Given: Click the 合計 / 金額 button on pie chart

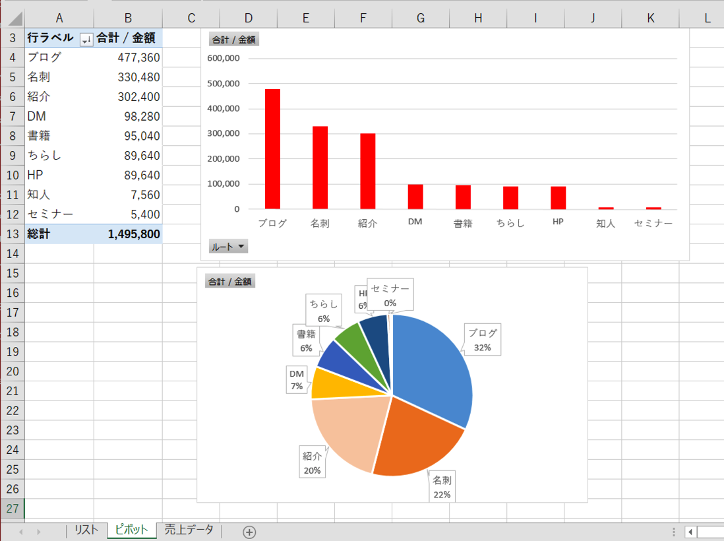Looking at the screenshot, I should click(x=230, y=281).
